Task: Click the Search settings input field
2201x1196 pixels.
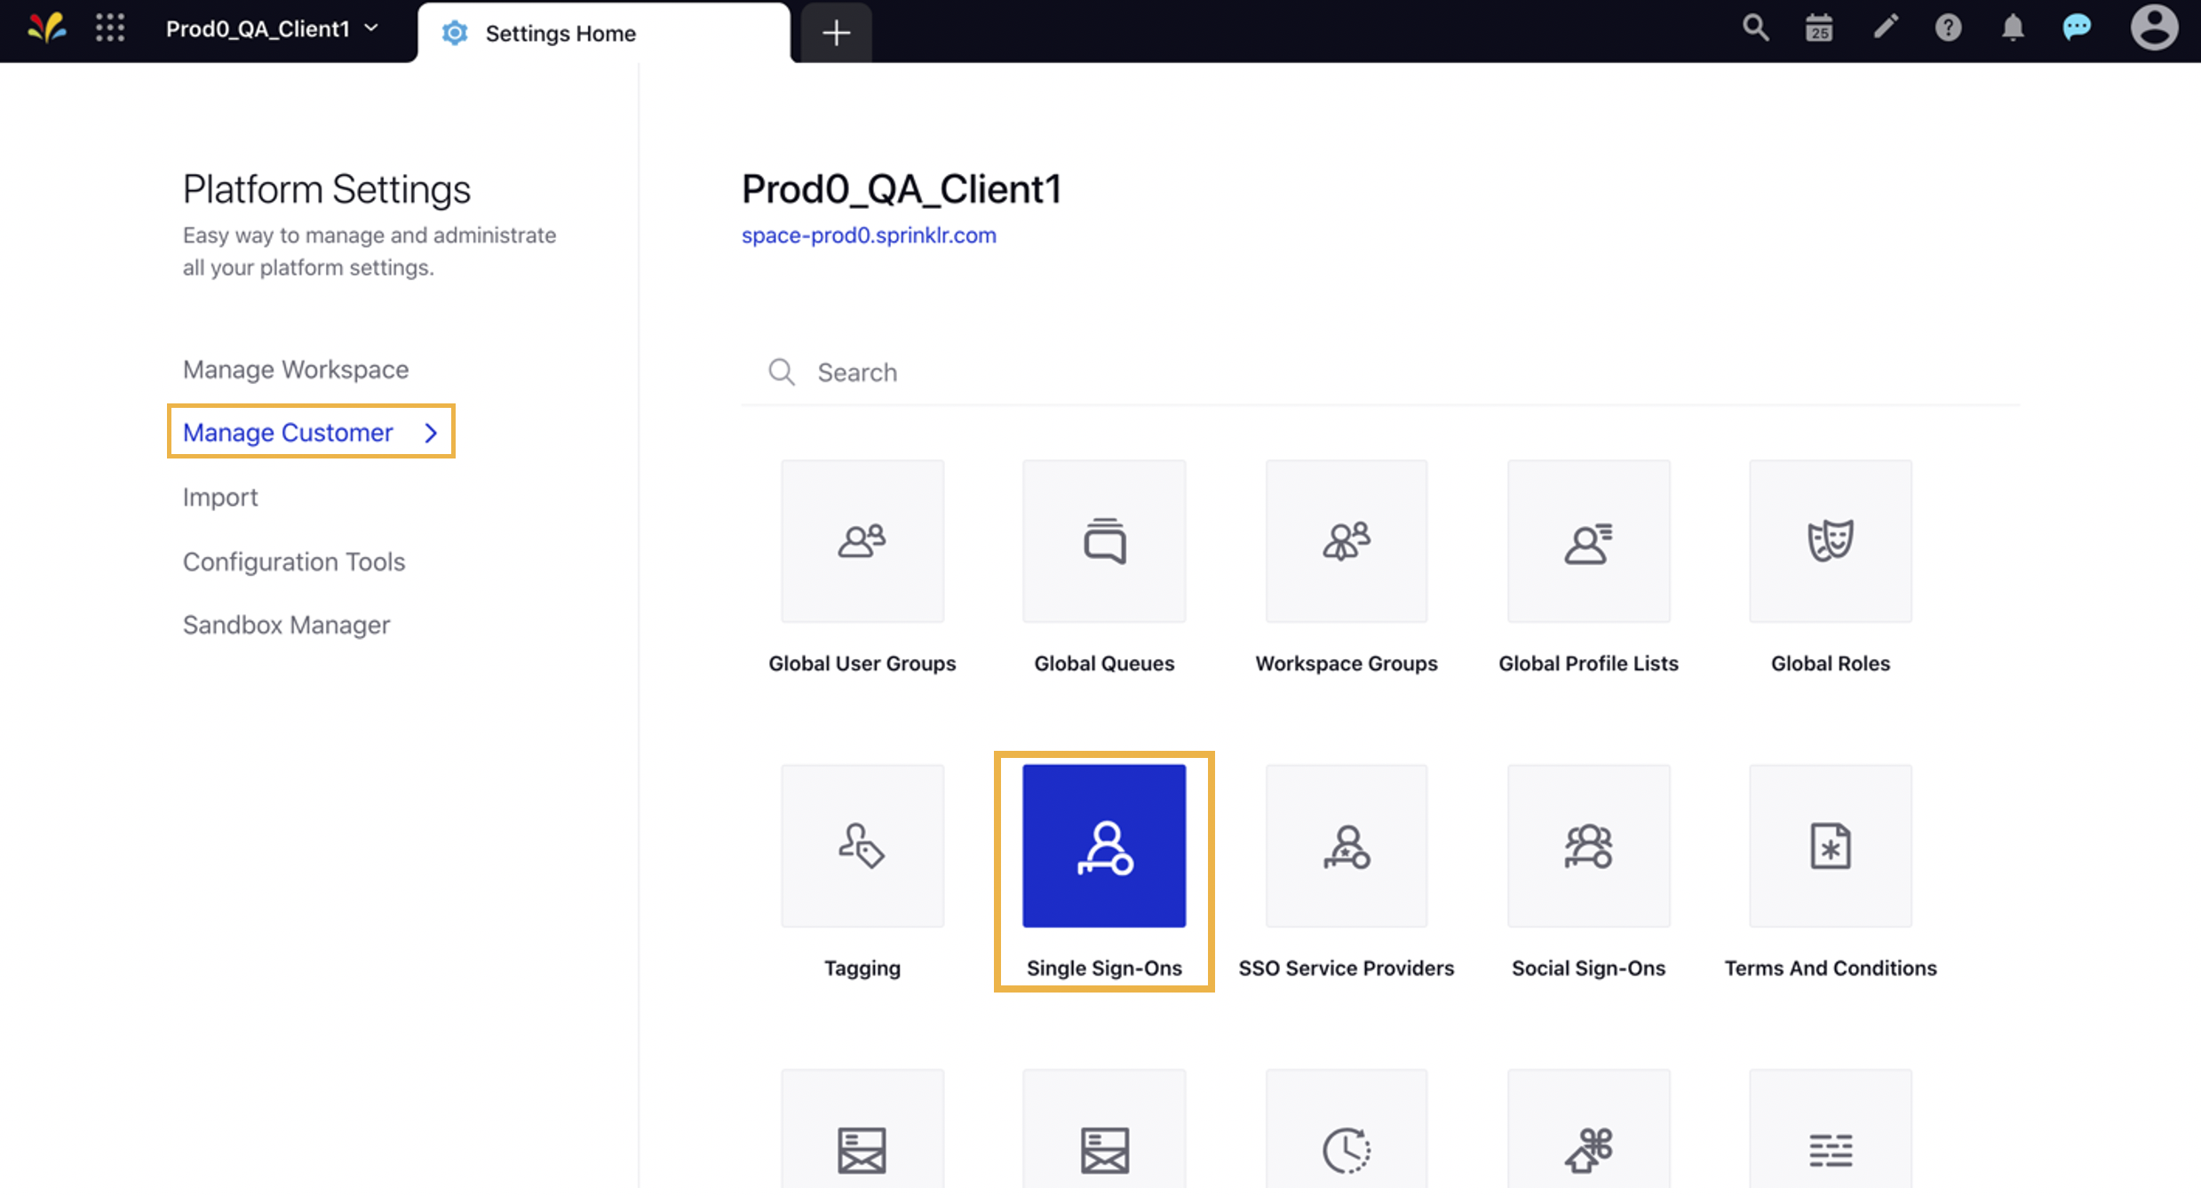Action: [1381, 372]
